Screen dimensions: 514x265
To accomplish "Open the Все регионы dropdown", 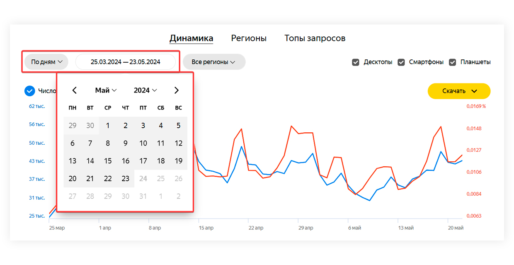I will (214, 62).
